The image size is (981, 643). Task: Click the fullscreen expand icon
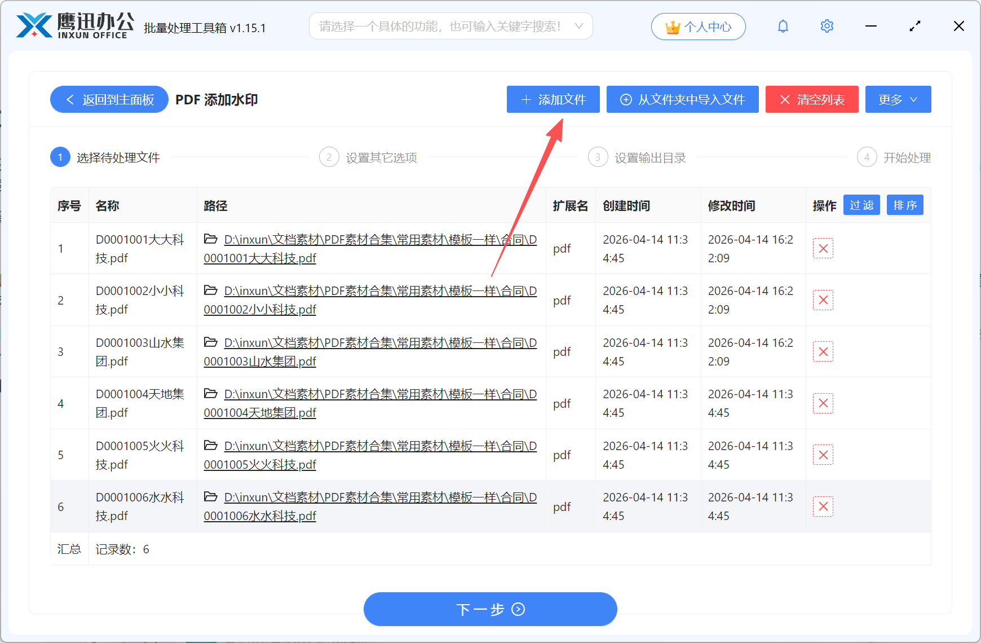point(915,26)
